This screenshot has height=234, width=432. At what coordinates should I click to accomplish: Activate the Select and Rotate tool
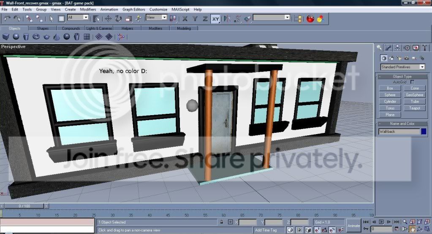tap(118, 19)
